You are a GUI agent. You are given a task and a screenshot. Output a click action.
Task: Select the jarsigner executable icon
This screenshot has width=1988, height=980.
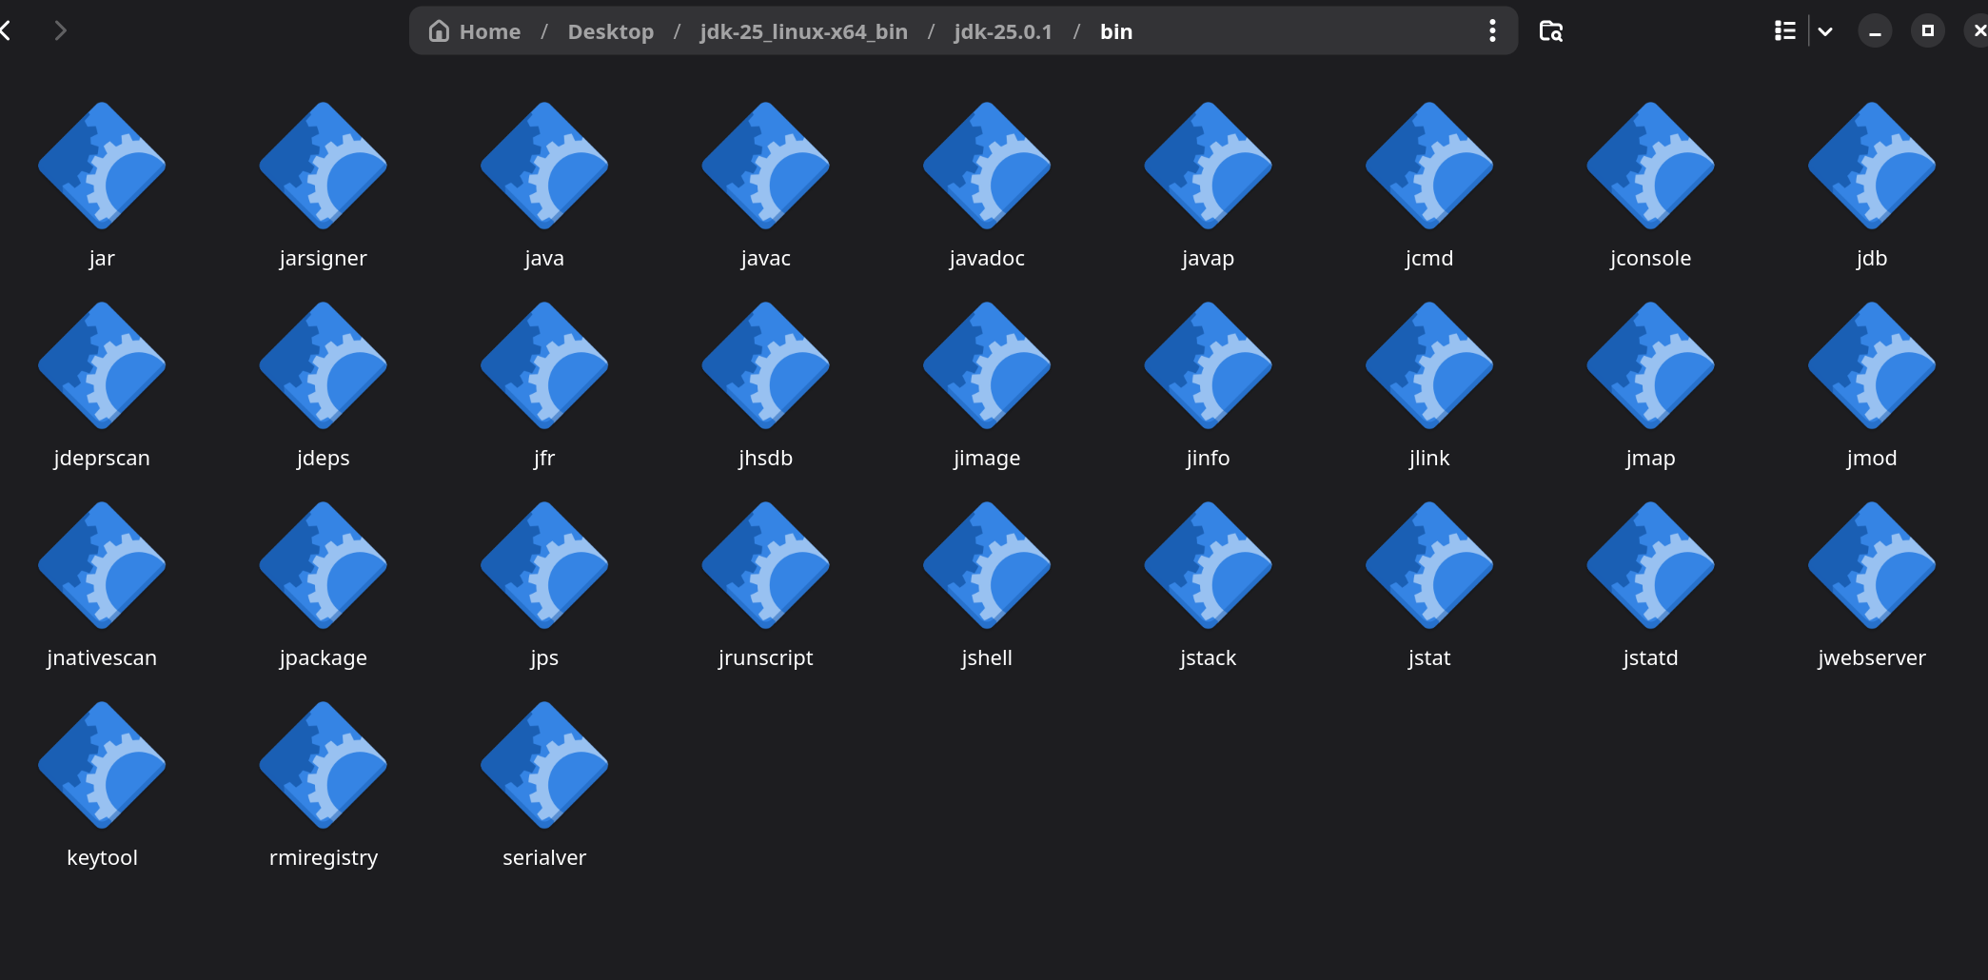[324, 166]
